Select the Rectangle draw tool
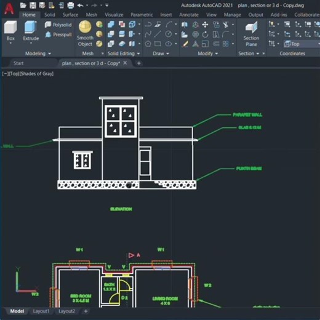This screenshot has width=320, height=320. coord(158,44)
